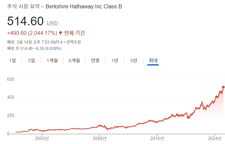Select the 1일 time range tab
Screen dimensions: 225x144
pos(12,60)
